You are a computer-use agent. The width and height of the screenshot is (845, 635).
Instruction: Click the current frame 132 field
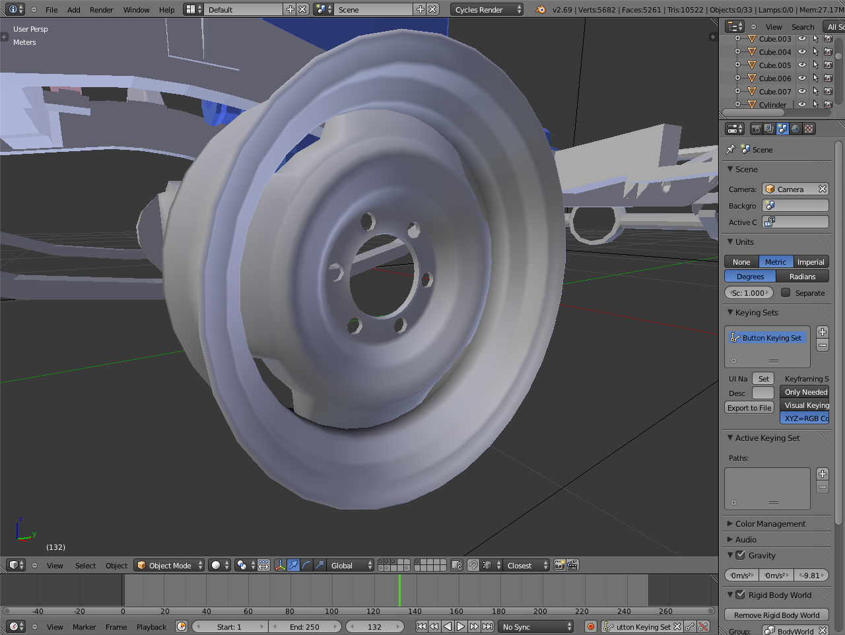click(374, 626)
